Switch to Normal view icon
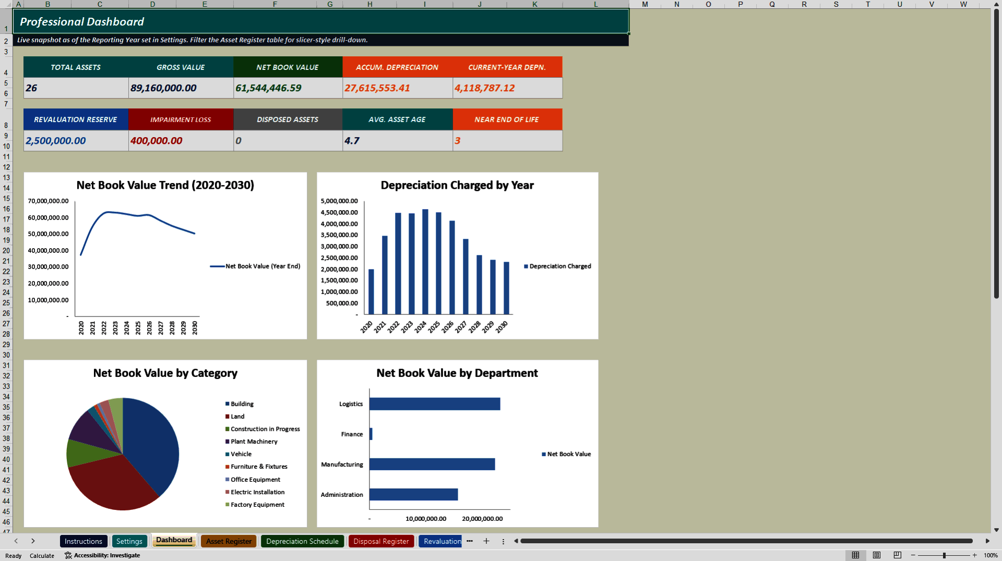This screenshot has width=1002, height=561. [855, 555]
